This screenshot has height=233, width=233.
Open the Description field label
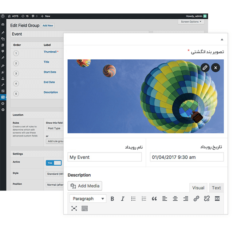point(51,92)
